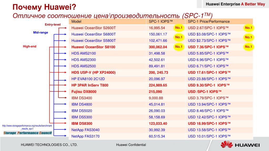Click the No.1 badge beside USD 2.67/SPC-1 IOPS

[x=248, y=28]
